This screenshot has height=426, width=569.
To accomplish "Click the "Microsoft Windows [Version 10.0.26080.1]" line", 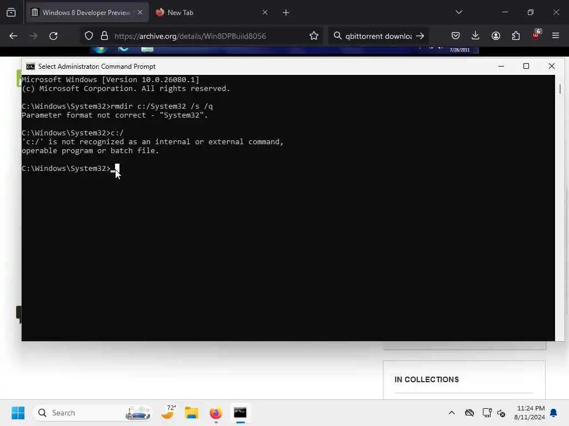I will [x=111, y=80].
